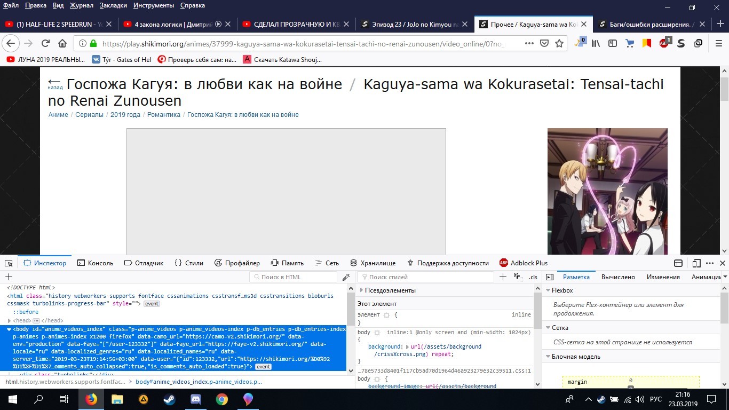This screenshot has width=729, height=410.
Task: Add new node with the plus icon
Action: (x=9, y=277)
